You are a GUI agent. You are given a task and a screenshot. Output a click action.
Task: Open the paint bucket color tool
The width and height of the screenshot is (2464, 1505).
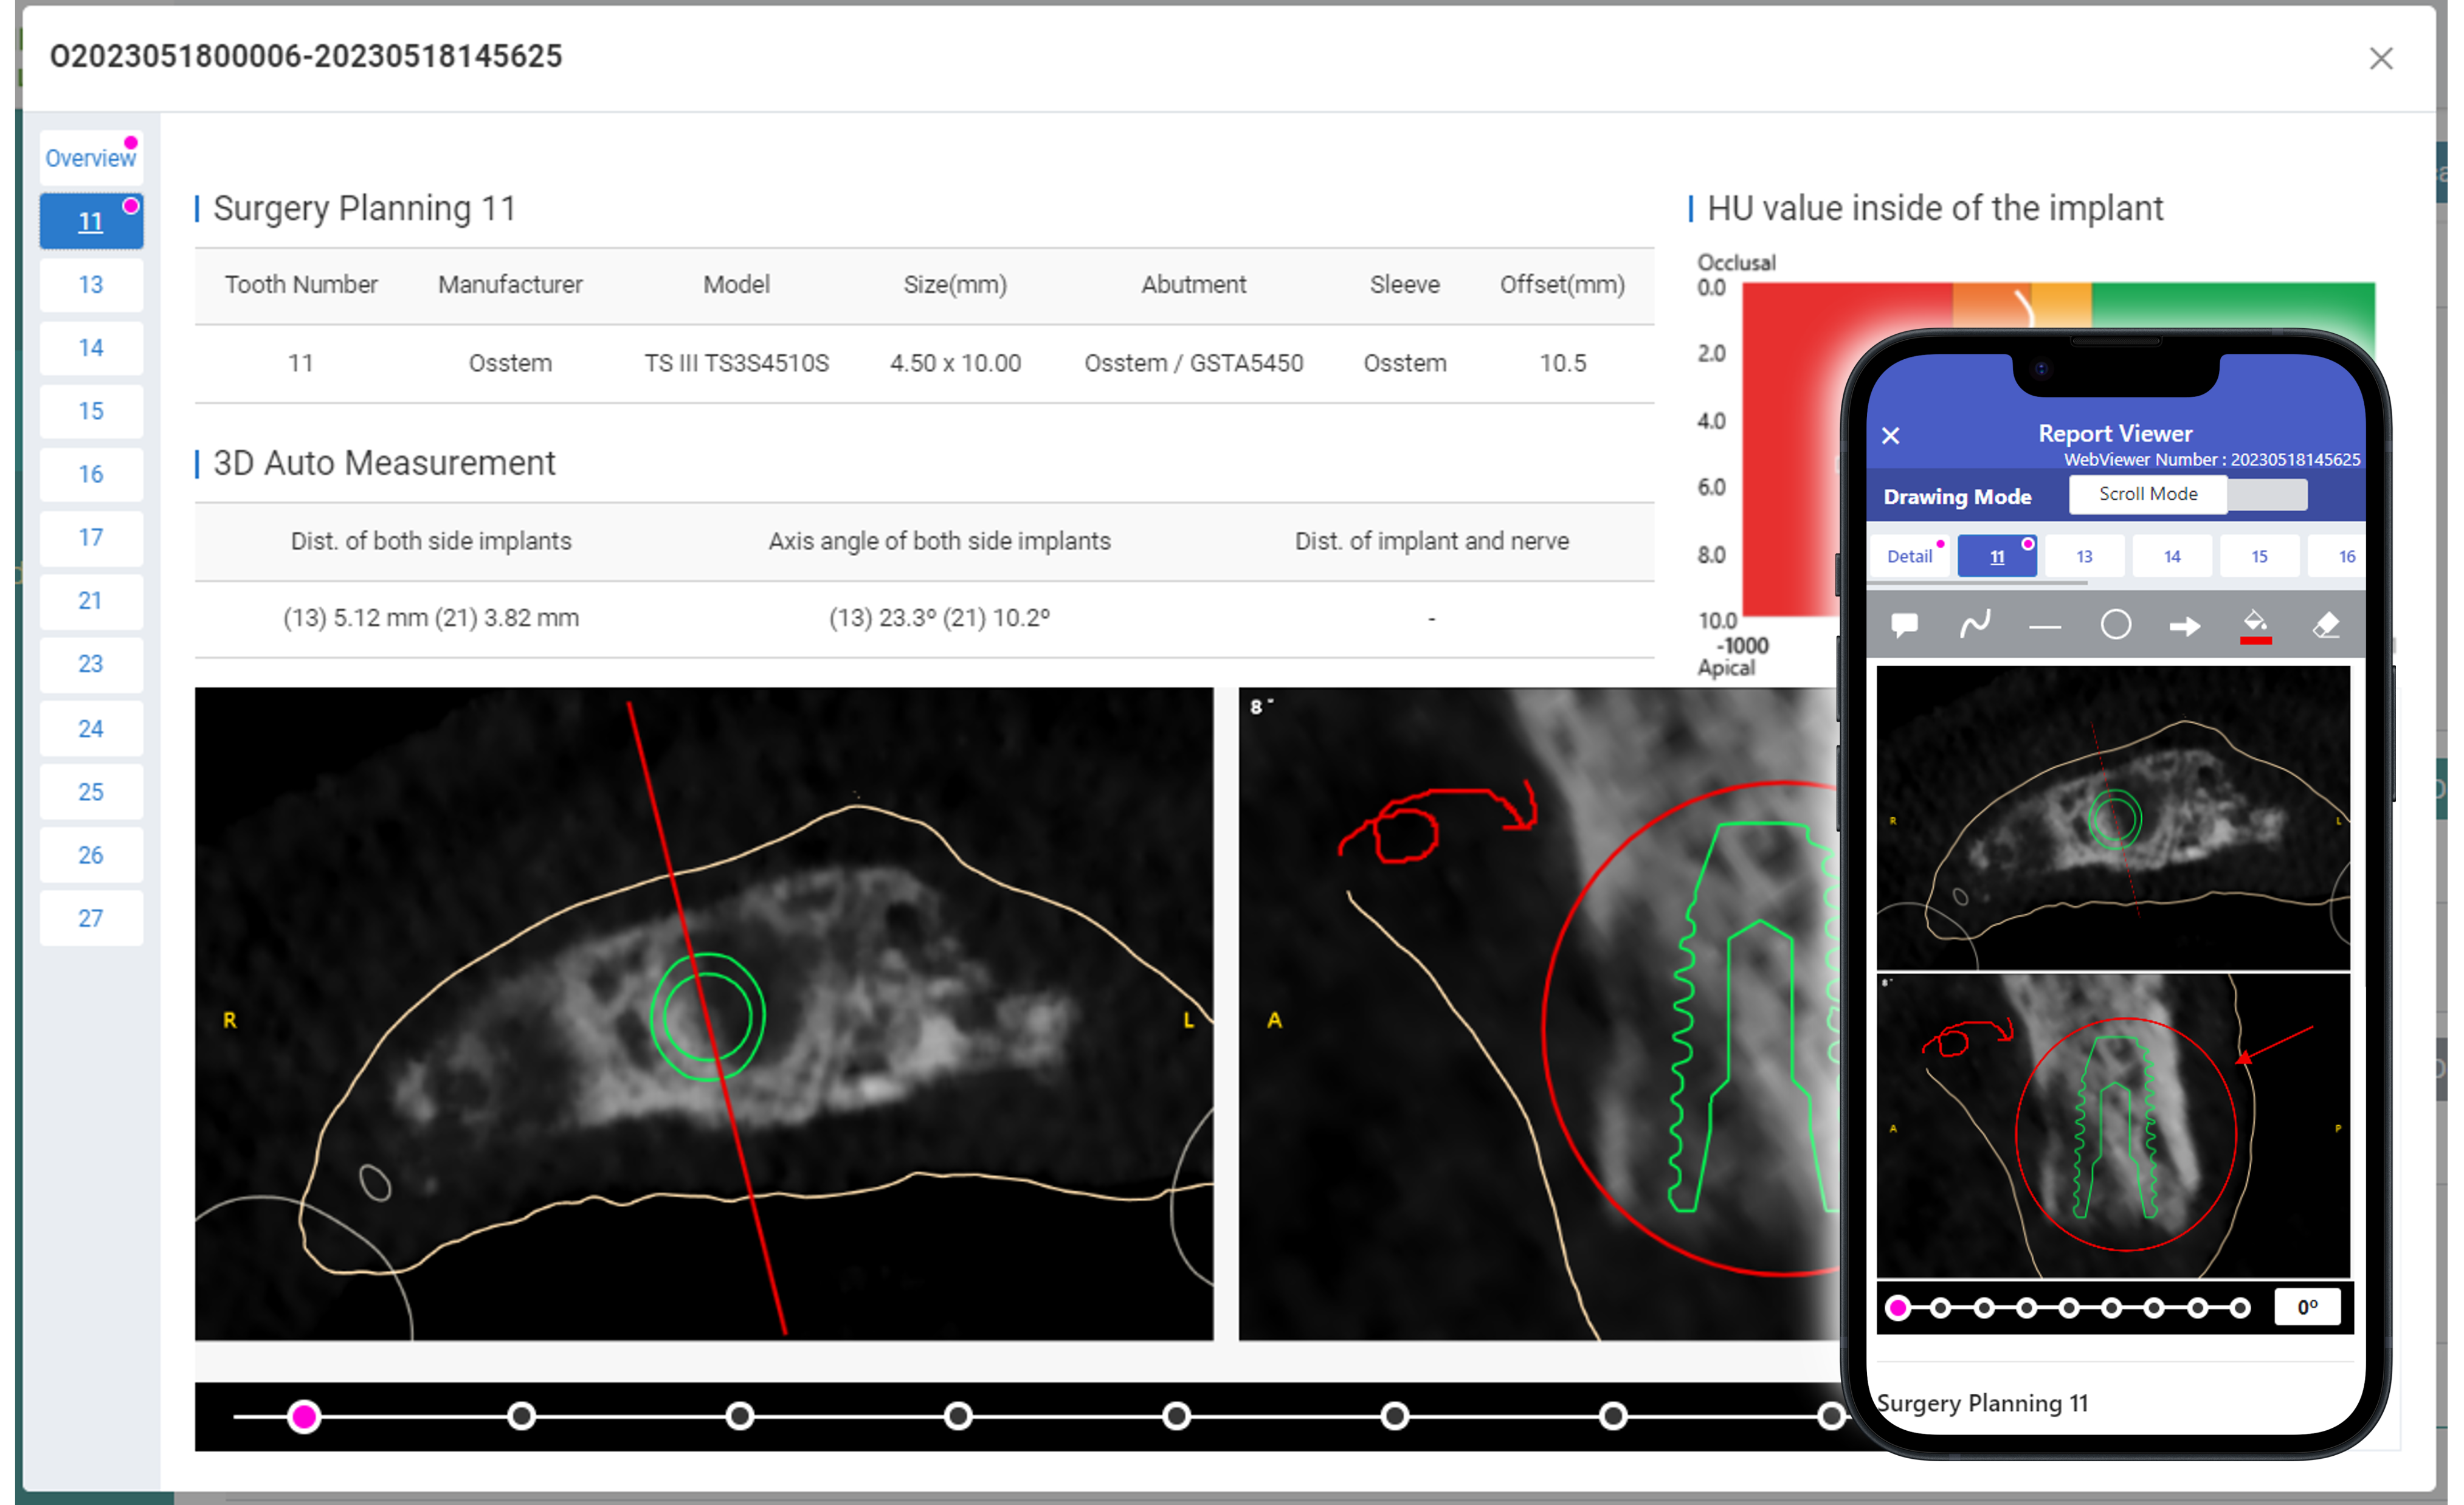point(2256,620)
